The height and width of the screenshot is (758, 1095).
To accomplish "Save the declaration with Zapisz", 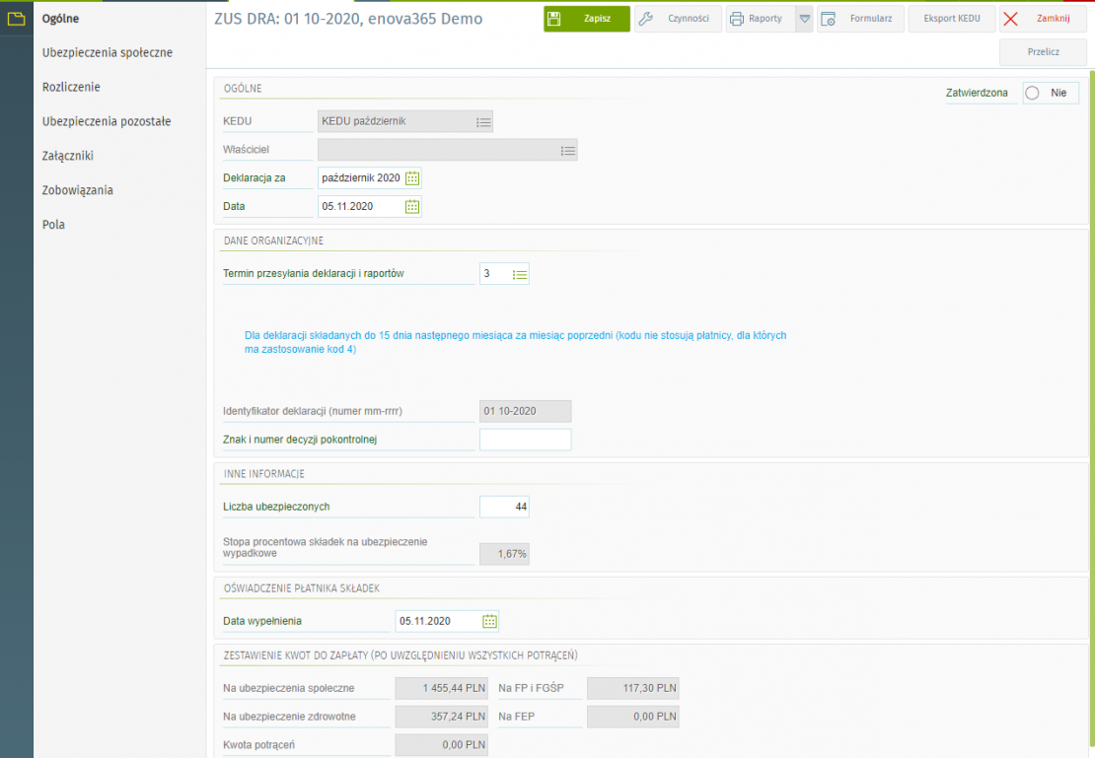I will pos(587,19).
